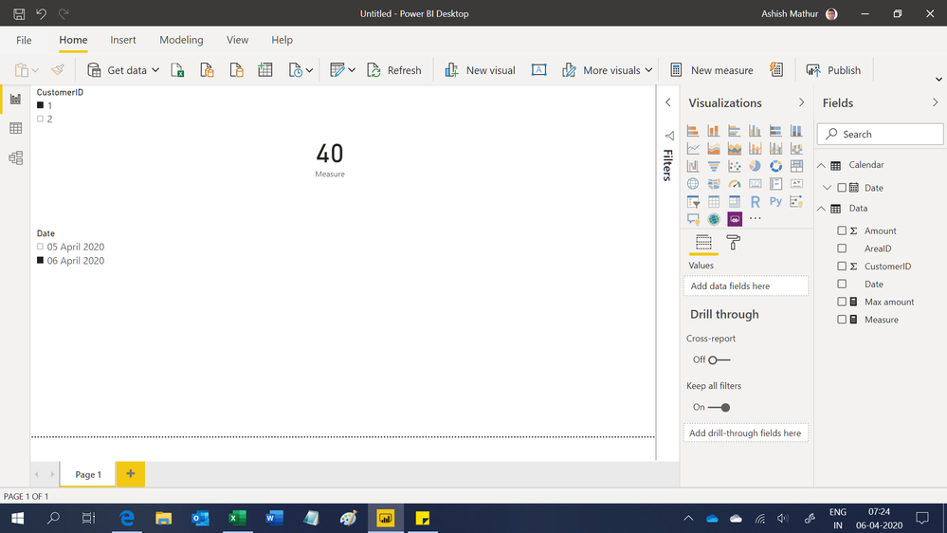Image resolution: width=947 pixels, height=533 pixels.
Task: Collapse the Visualizations pane arrow
Action: [x=801, y=102]
